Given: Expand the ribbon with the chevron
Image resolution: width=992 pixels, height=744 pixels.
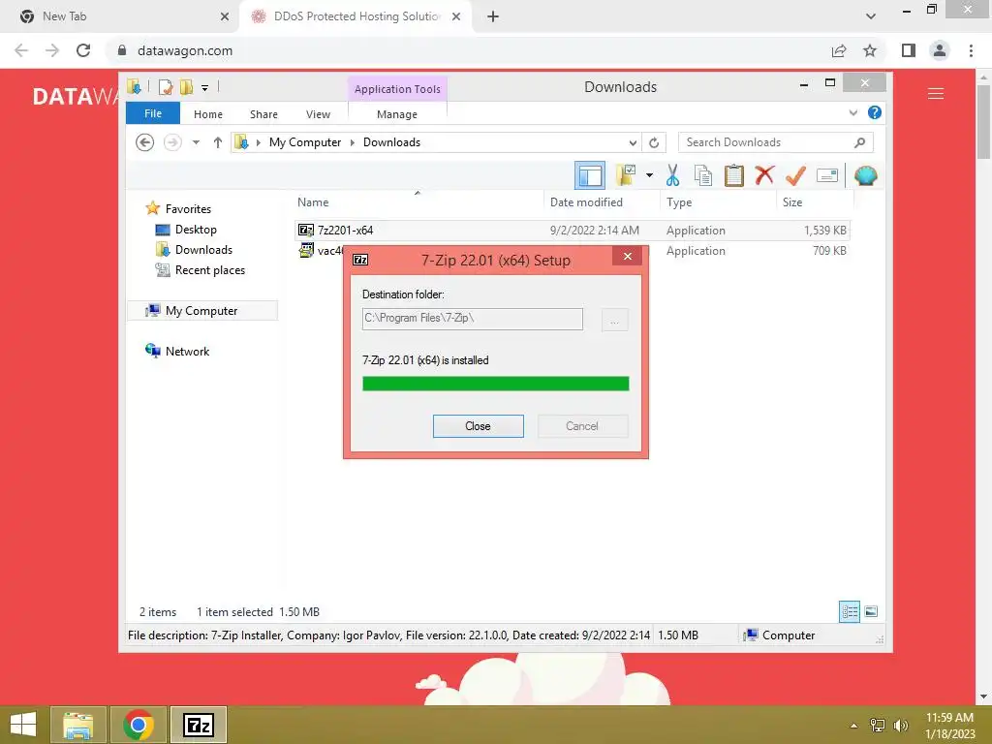Looking at the screenshot, I should (852, 112).
